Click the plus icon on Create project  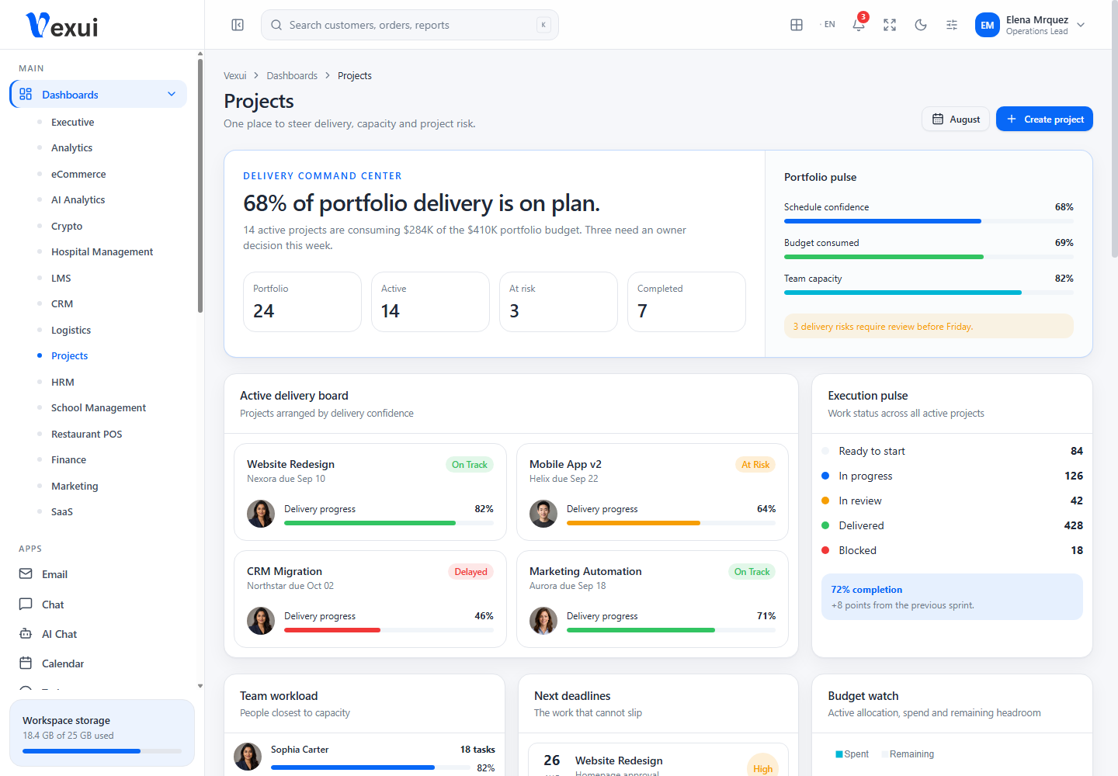click(1012, 119)
